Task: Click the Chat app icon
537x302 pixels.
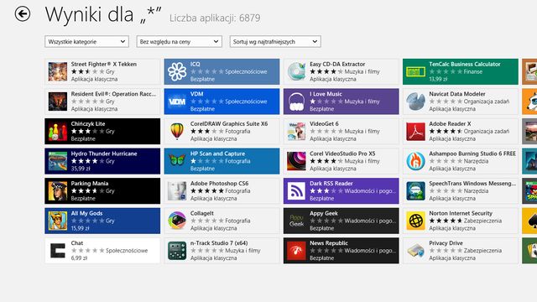Action: [x=58, y=250]
